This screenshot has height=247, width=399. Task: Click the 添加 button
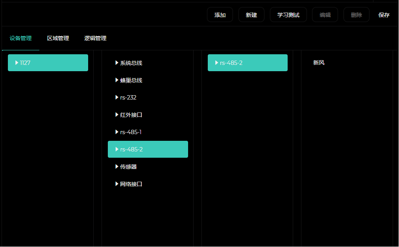point(220,15)
